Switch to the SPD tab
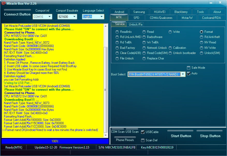 click(136, 18)
